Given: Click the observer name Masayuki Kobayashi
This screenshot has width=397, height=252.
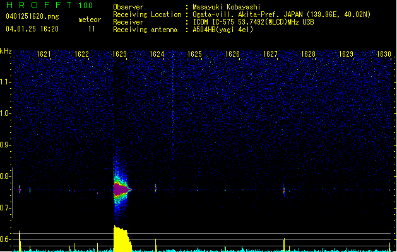Looking at the screenshot, I should (x=227, y=7).
